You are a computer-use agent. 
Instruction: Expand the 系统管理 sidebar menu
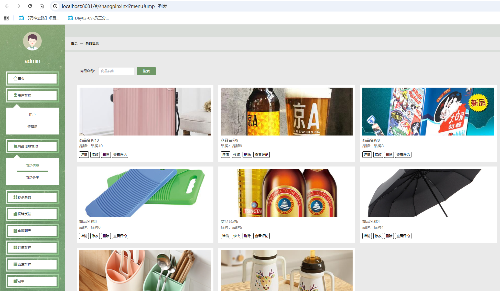click(32, 264)
